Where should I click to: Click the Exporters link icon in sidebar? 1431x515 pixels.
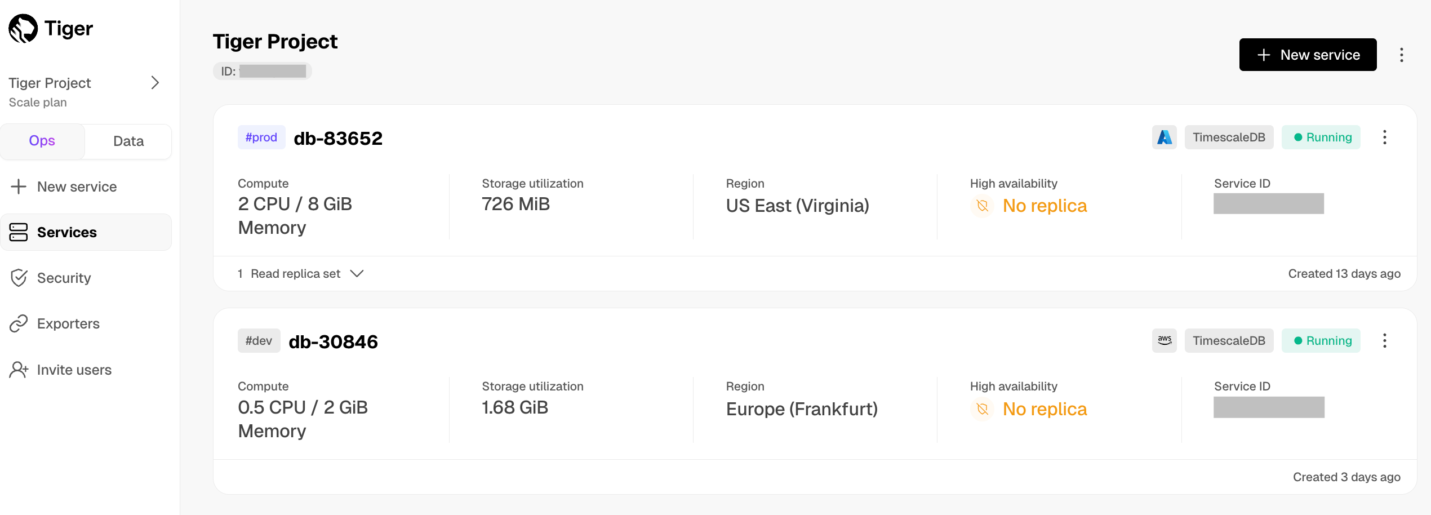(19, 323)
